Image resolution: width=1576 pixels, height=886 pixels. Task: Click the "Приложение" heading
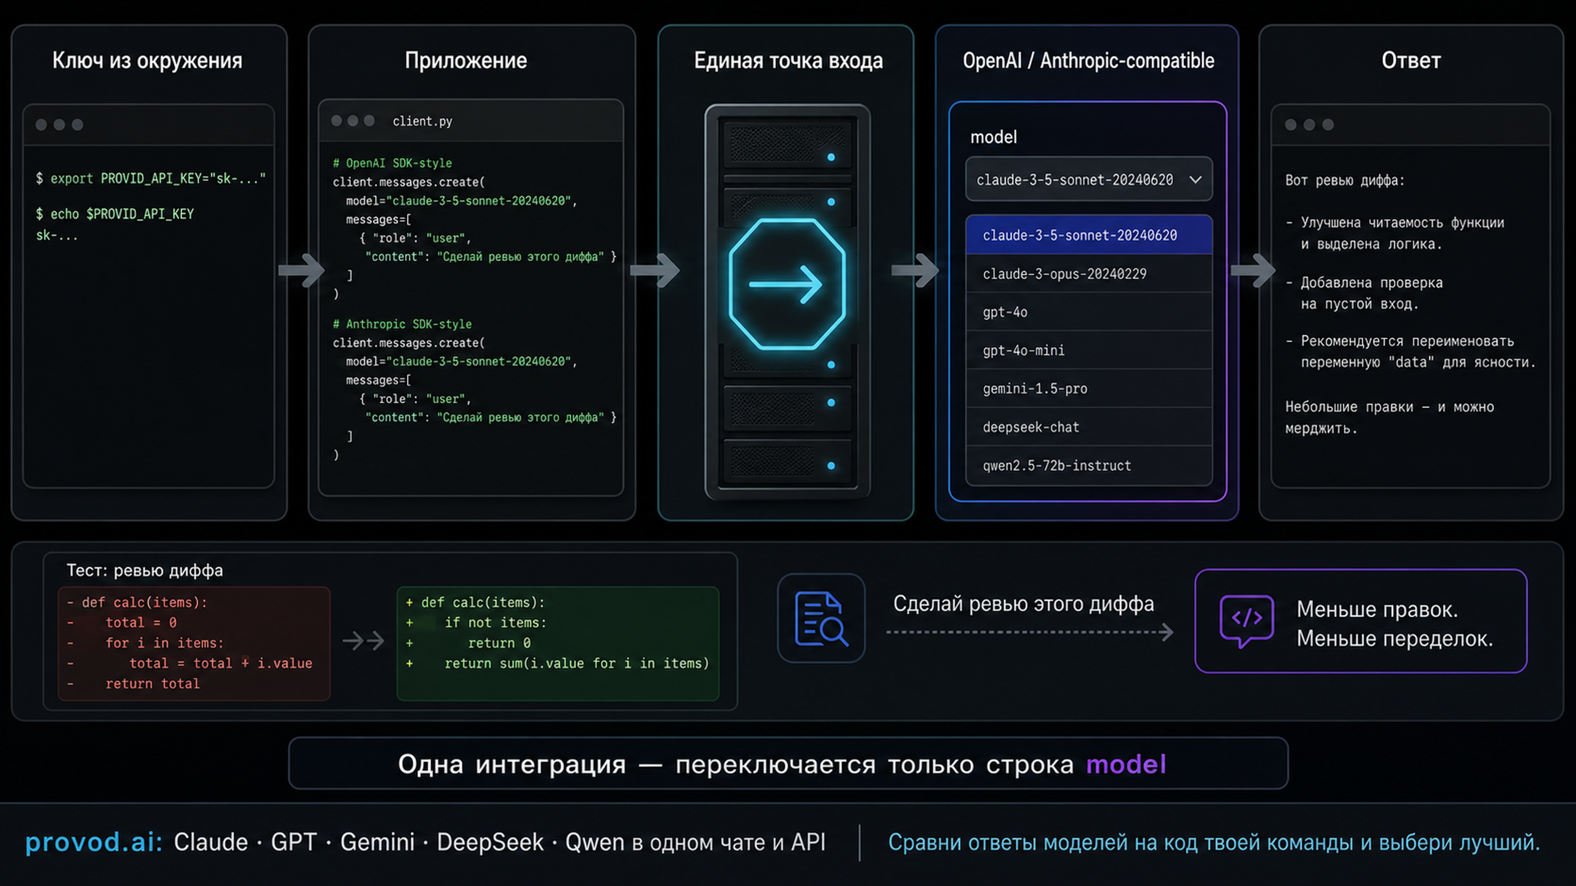coord(465,60)
